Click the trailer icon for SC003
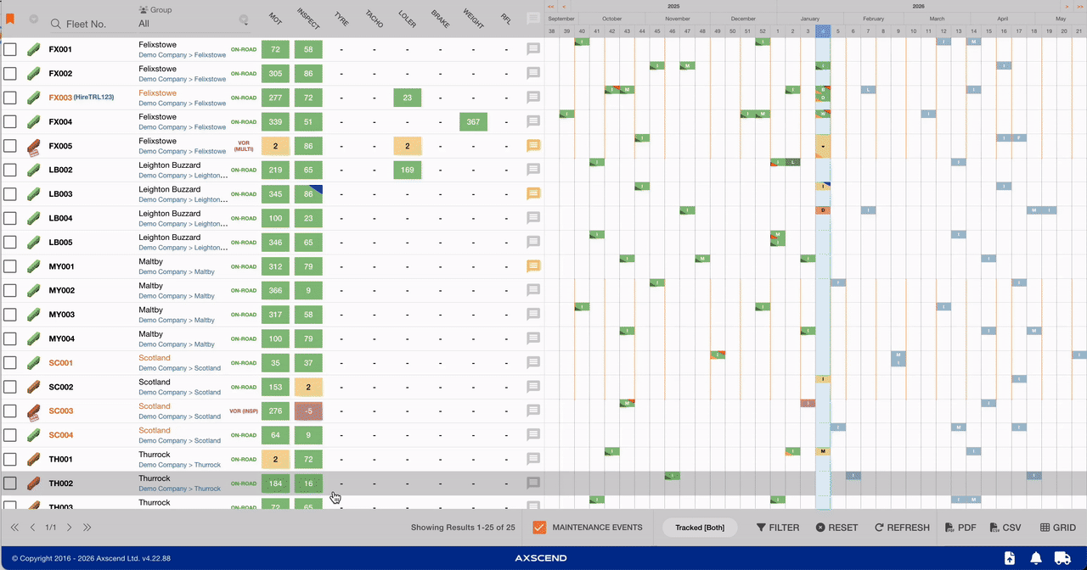 pyautogui.click(x=34, y=411)
